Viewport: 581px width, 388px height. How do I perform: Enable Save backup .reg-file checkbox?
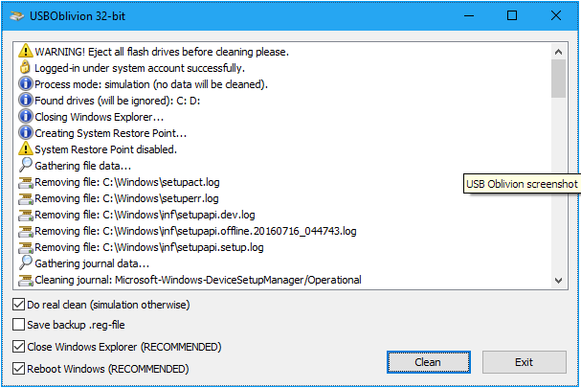pos(18,325)
